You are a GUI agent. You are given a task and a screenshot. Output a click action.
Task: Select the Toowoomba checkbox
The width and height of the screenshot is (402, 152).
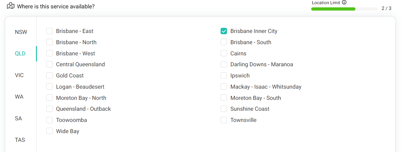[49, 120]
